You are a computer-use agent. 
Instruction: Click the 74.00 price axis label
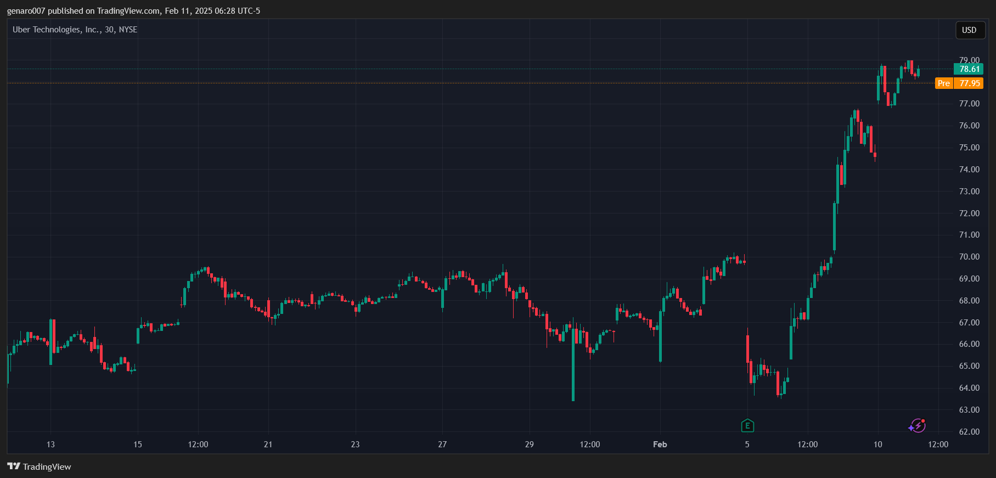(x=969, y=170)
